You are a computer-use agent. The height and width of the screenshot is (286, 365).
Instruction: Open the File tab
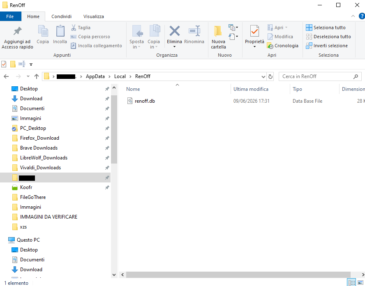tap(10, 16)
